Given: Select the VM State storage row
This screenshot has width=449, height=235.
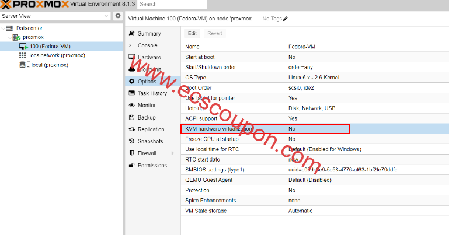Looking at the screenshot, I should pyautogui.click(x=315, y=211).
